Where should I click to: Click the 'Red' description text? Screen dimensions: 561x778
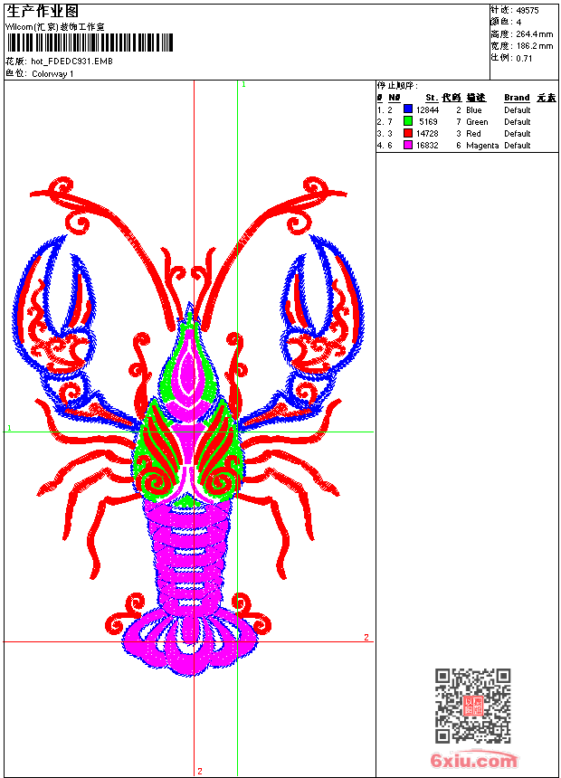[473, 134]
